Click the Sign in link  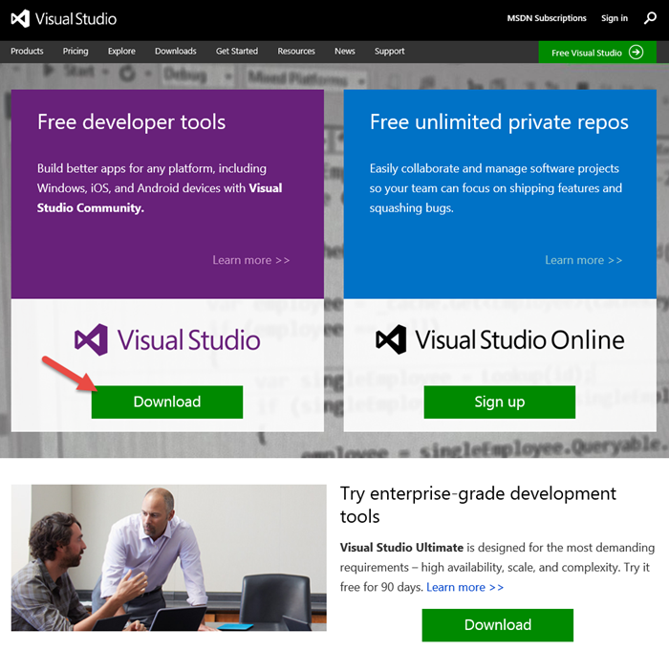pyautogui.click(x=615, y=18)
